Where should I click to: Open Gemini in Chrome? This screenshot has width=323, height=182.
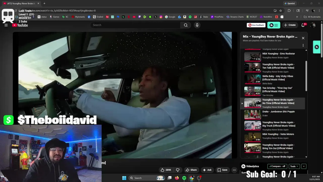point(289,3)
